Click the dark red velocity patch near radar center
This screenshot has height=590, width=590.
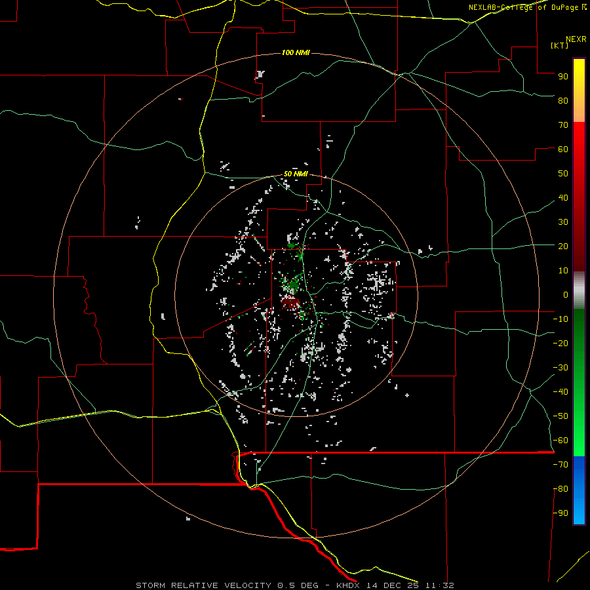(290, 302)
